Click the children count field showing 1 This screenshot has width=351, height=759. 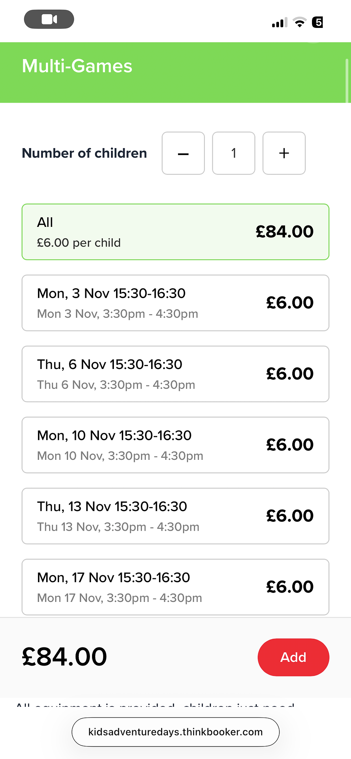(234, 153)
